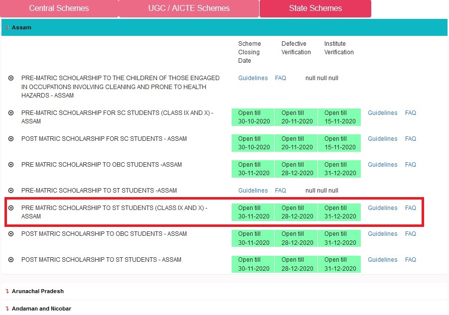Open FAQ for Post Matric ST Students scheme
Image resolution: width=449 pixels, height=315 pixels.
click(x=410, y=260)
